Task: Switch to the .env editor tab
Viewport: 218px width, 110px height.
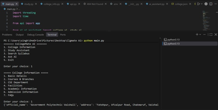Action: point(116,4)
